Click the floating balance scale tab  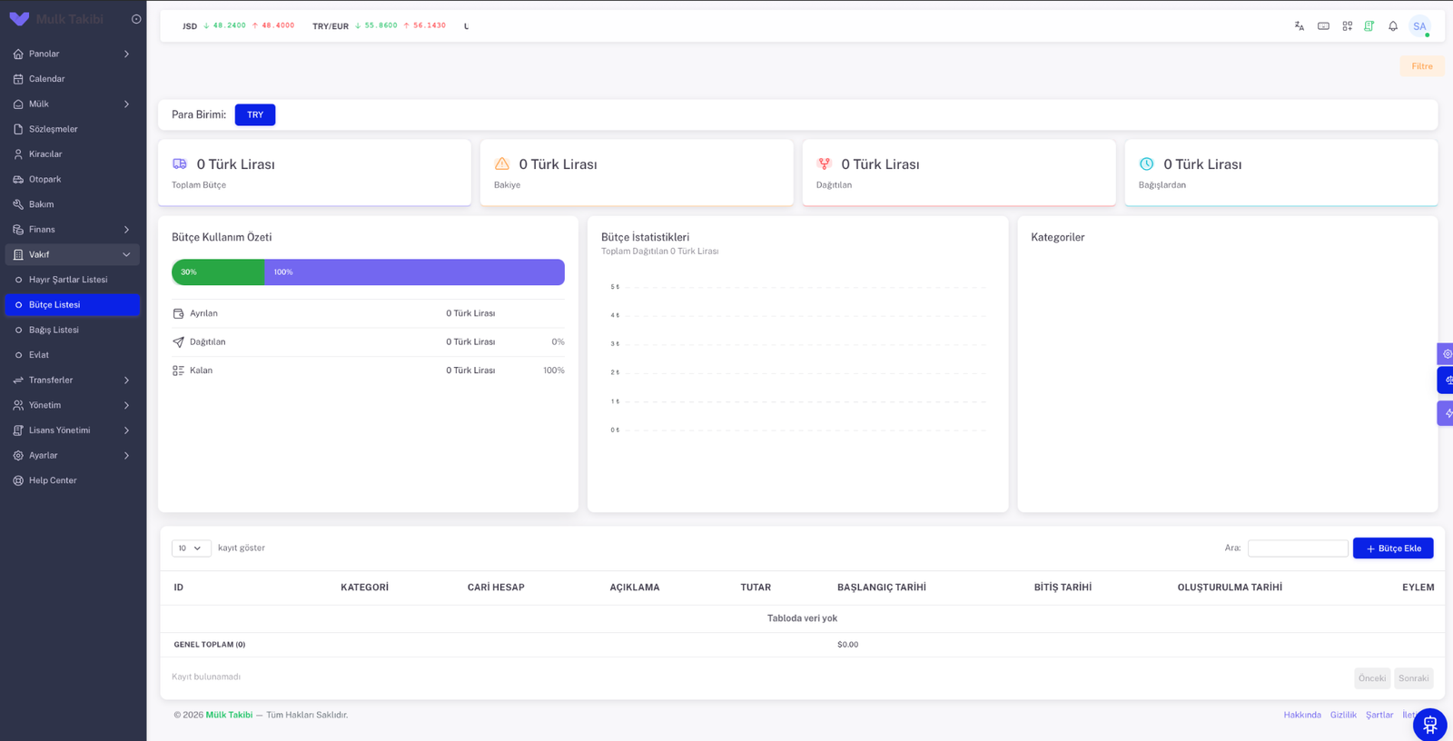1446,380
